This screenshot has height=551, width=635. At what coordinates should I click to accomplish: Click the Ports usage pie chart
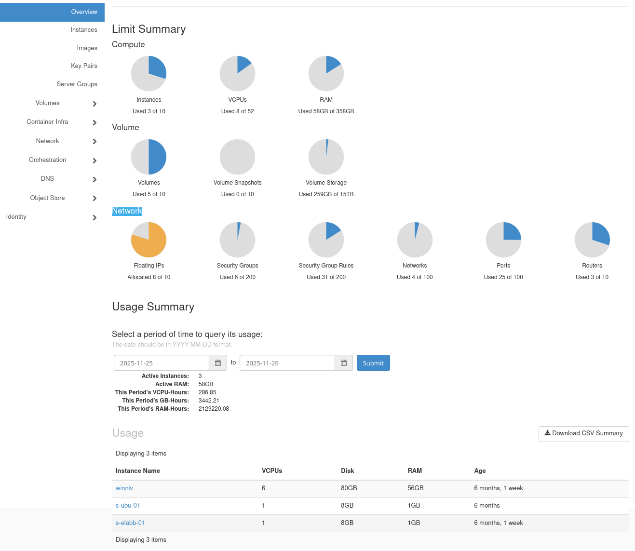pyautogui.click(x=503, y=240)
